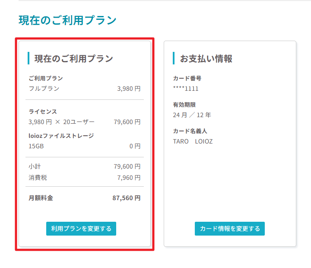Click the カード名義人 label
311x268 pixels.
[187, 131]
